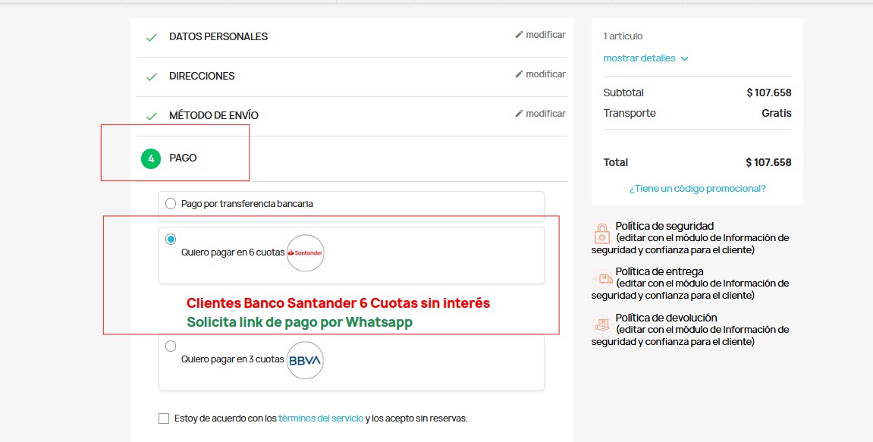Click the green checkmark beside Datos Personales
Image resolution: width=873 pixels, height=442 pixels.
point(152,37)
